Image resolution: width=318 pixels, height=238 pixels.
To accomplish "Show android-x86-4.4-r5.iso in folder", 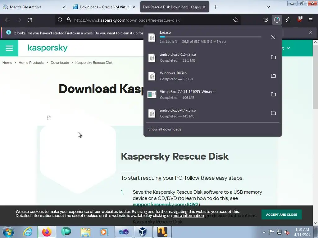I will click(273, 113).
